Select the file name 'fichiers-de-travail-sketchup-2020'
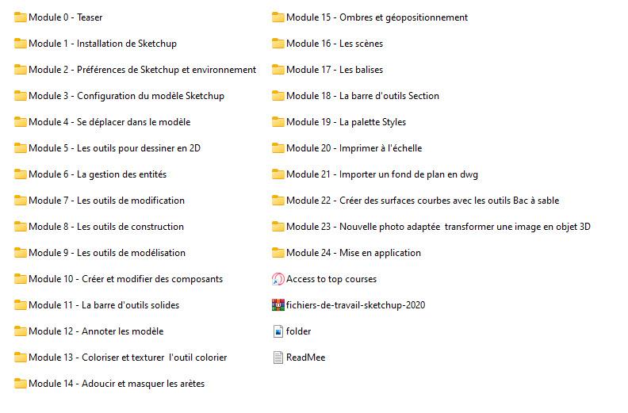The width and height of the screenshot is (628, 413). (x=356, y=305)
